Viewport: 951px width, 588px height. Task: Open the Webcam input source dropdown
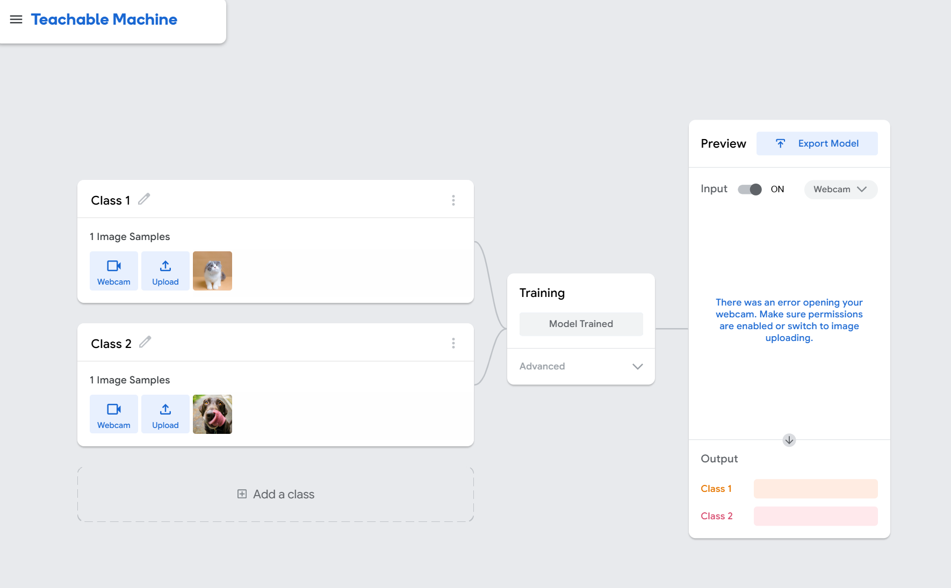pyautogui.click(x=840, y=190)
